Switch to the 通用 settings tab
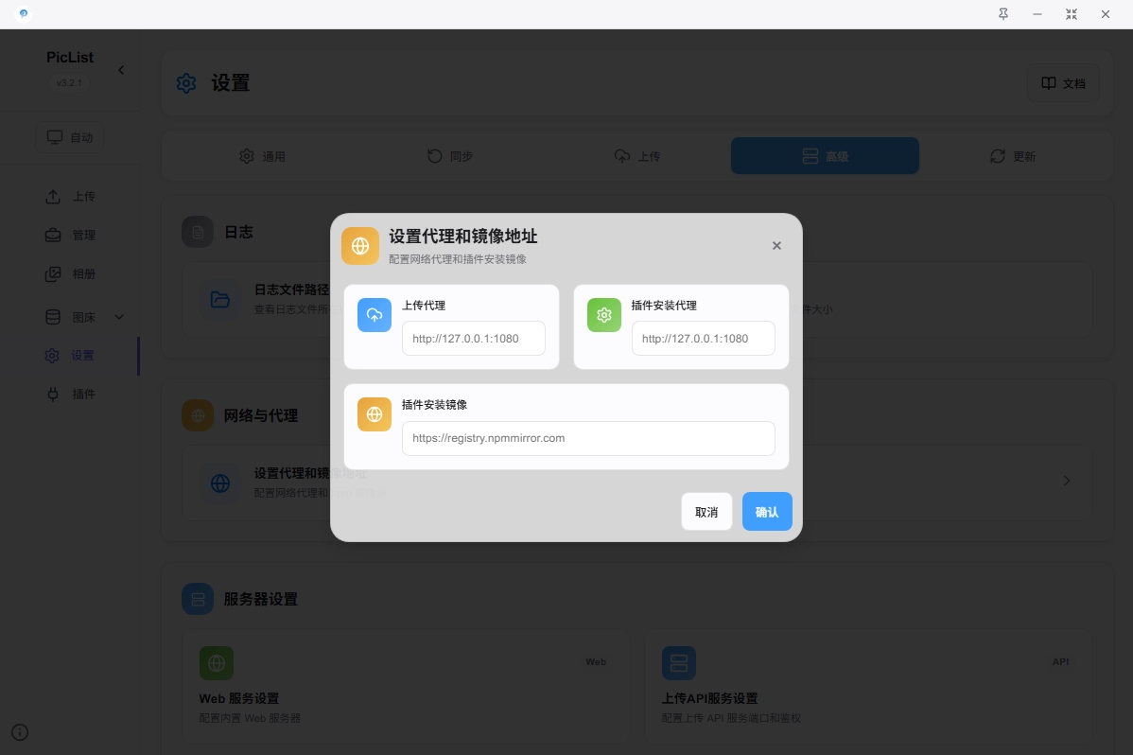Image resolution: width=1133 pixels, height=755 pixels. coord(262,156)
